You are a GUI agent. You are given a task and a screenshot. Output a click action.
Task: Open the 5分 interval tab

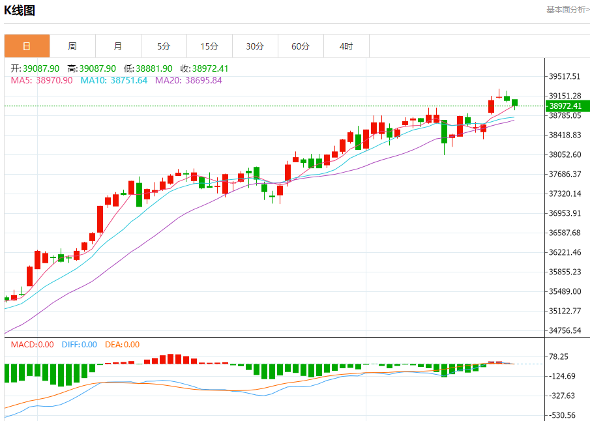pyautogui.click(x=164, y=46)
